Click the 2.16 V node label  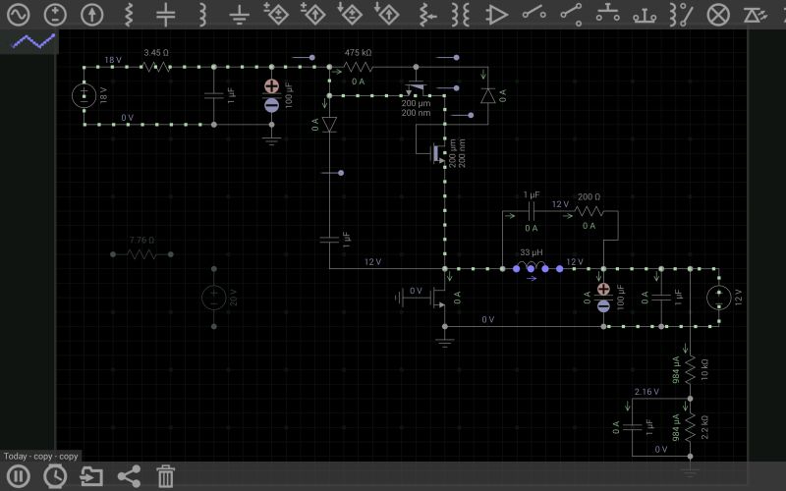click(646, 392)
